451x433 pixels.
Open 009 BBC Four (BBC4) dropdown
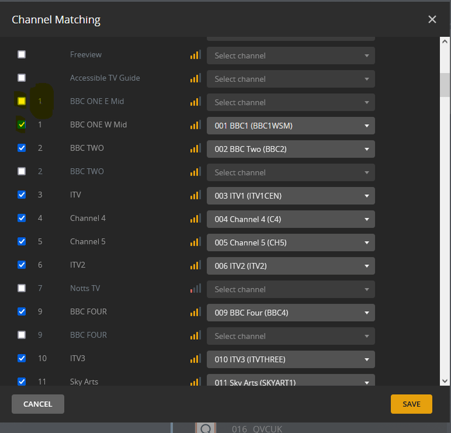pyautogui.click(x=290, y=312)
